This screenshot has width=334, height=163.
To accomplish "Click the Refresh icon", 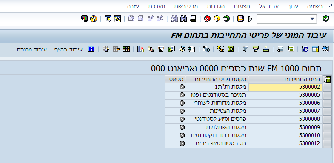I will tap(305, 49).
